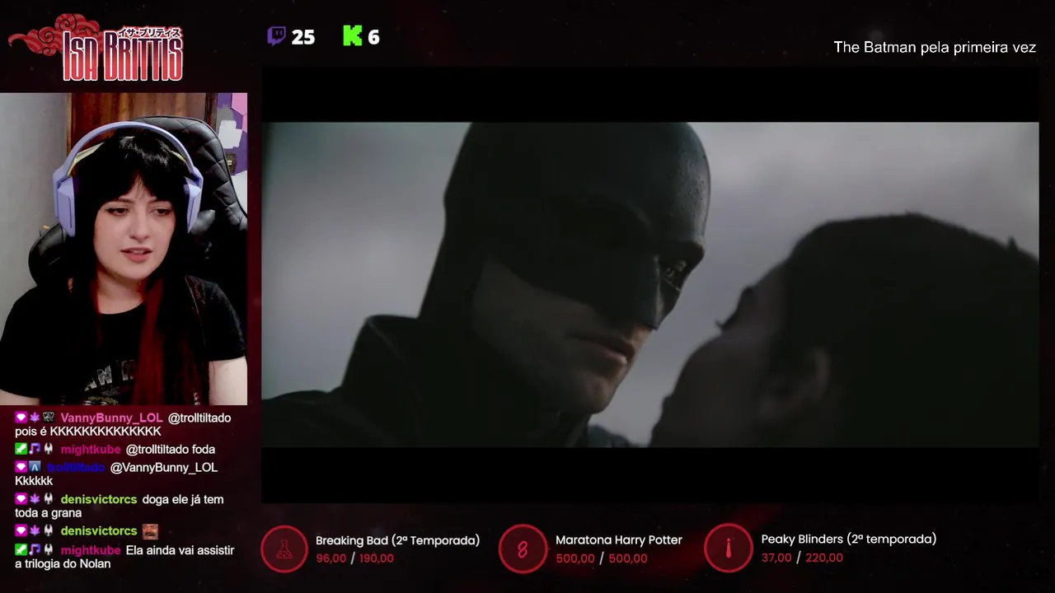Click the blue trolltiltado username in chat

76,467
